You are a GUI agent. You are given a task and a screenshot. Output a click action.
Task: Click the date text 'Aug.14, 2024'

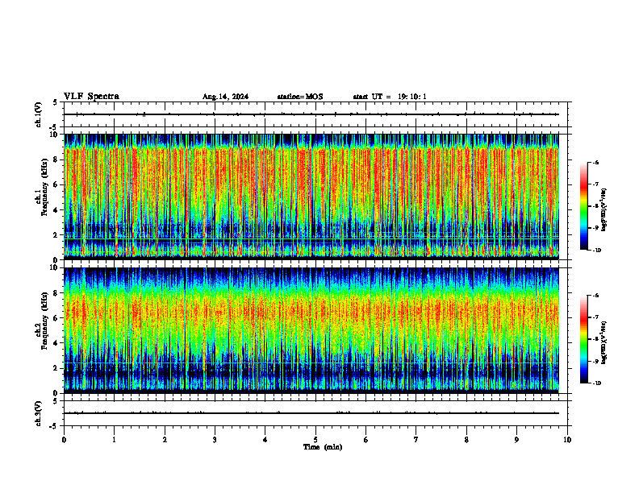point(225,97)
